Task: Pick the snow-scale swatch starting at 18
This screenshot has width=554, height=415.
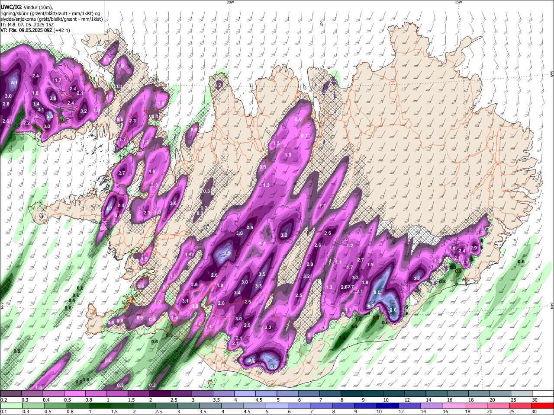Action: pyautogui.click(x=479, y=394)
